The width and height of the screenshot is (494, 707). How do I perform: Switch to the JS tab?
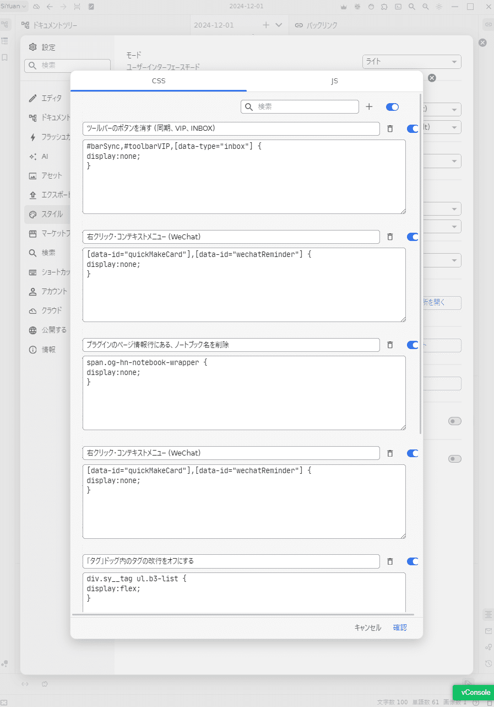[x=334, y=81]
